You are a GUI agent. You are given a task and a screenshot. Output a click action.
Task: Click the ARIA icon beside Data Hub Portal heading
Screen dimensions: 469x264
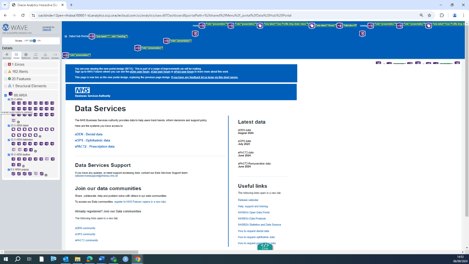(x=92, y=36)
